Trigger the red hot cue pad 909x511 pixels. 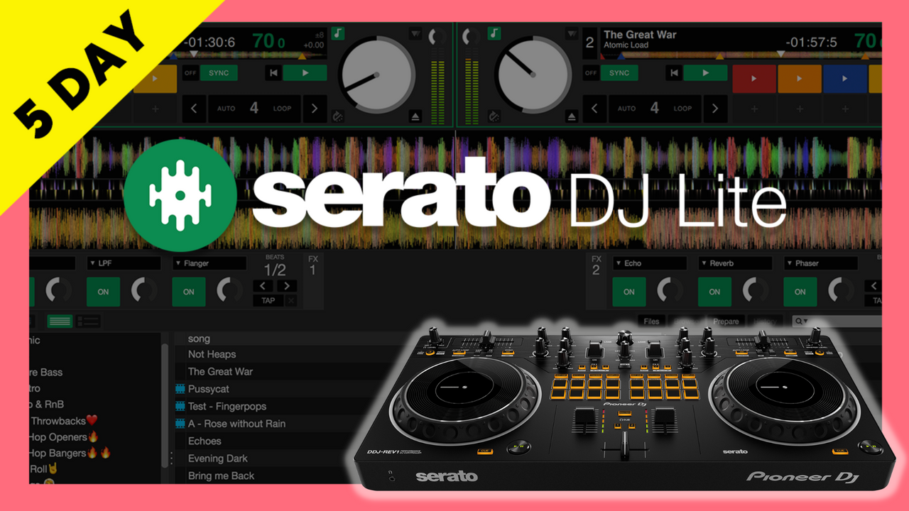(x=753, y=79)
